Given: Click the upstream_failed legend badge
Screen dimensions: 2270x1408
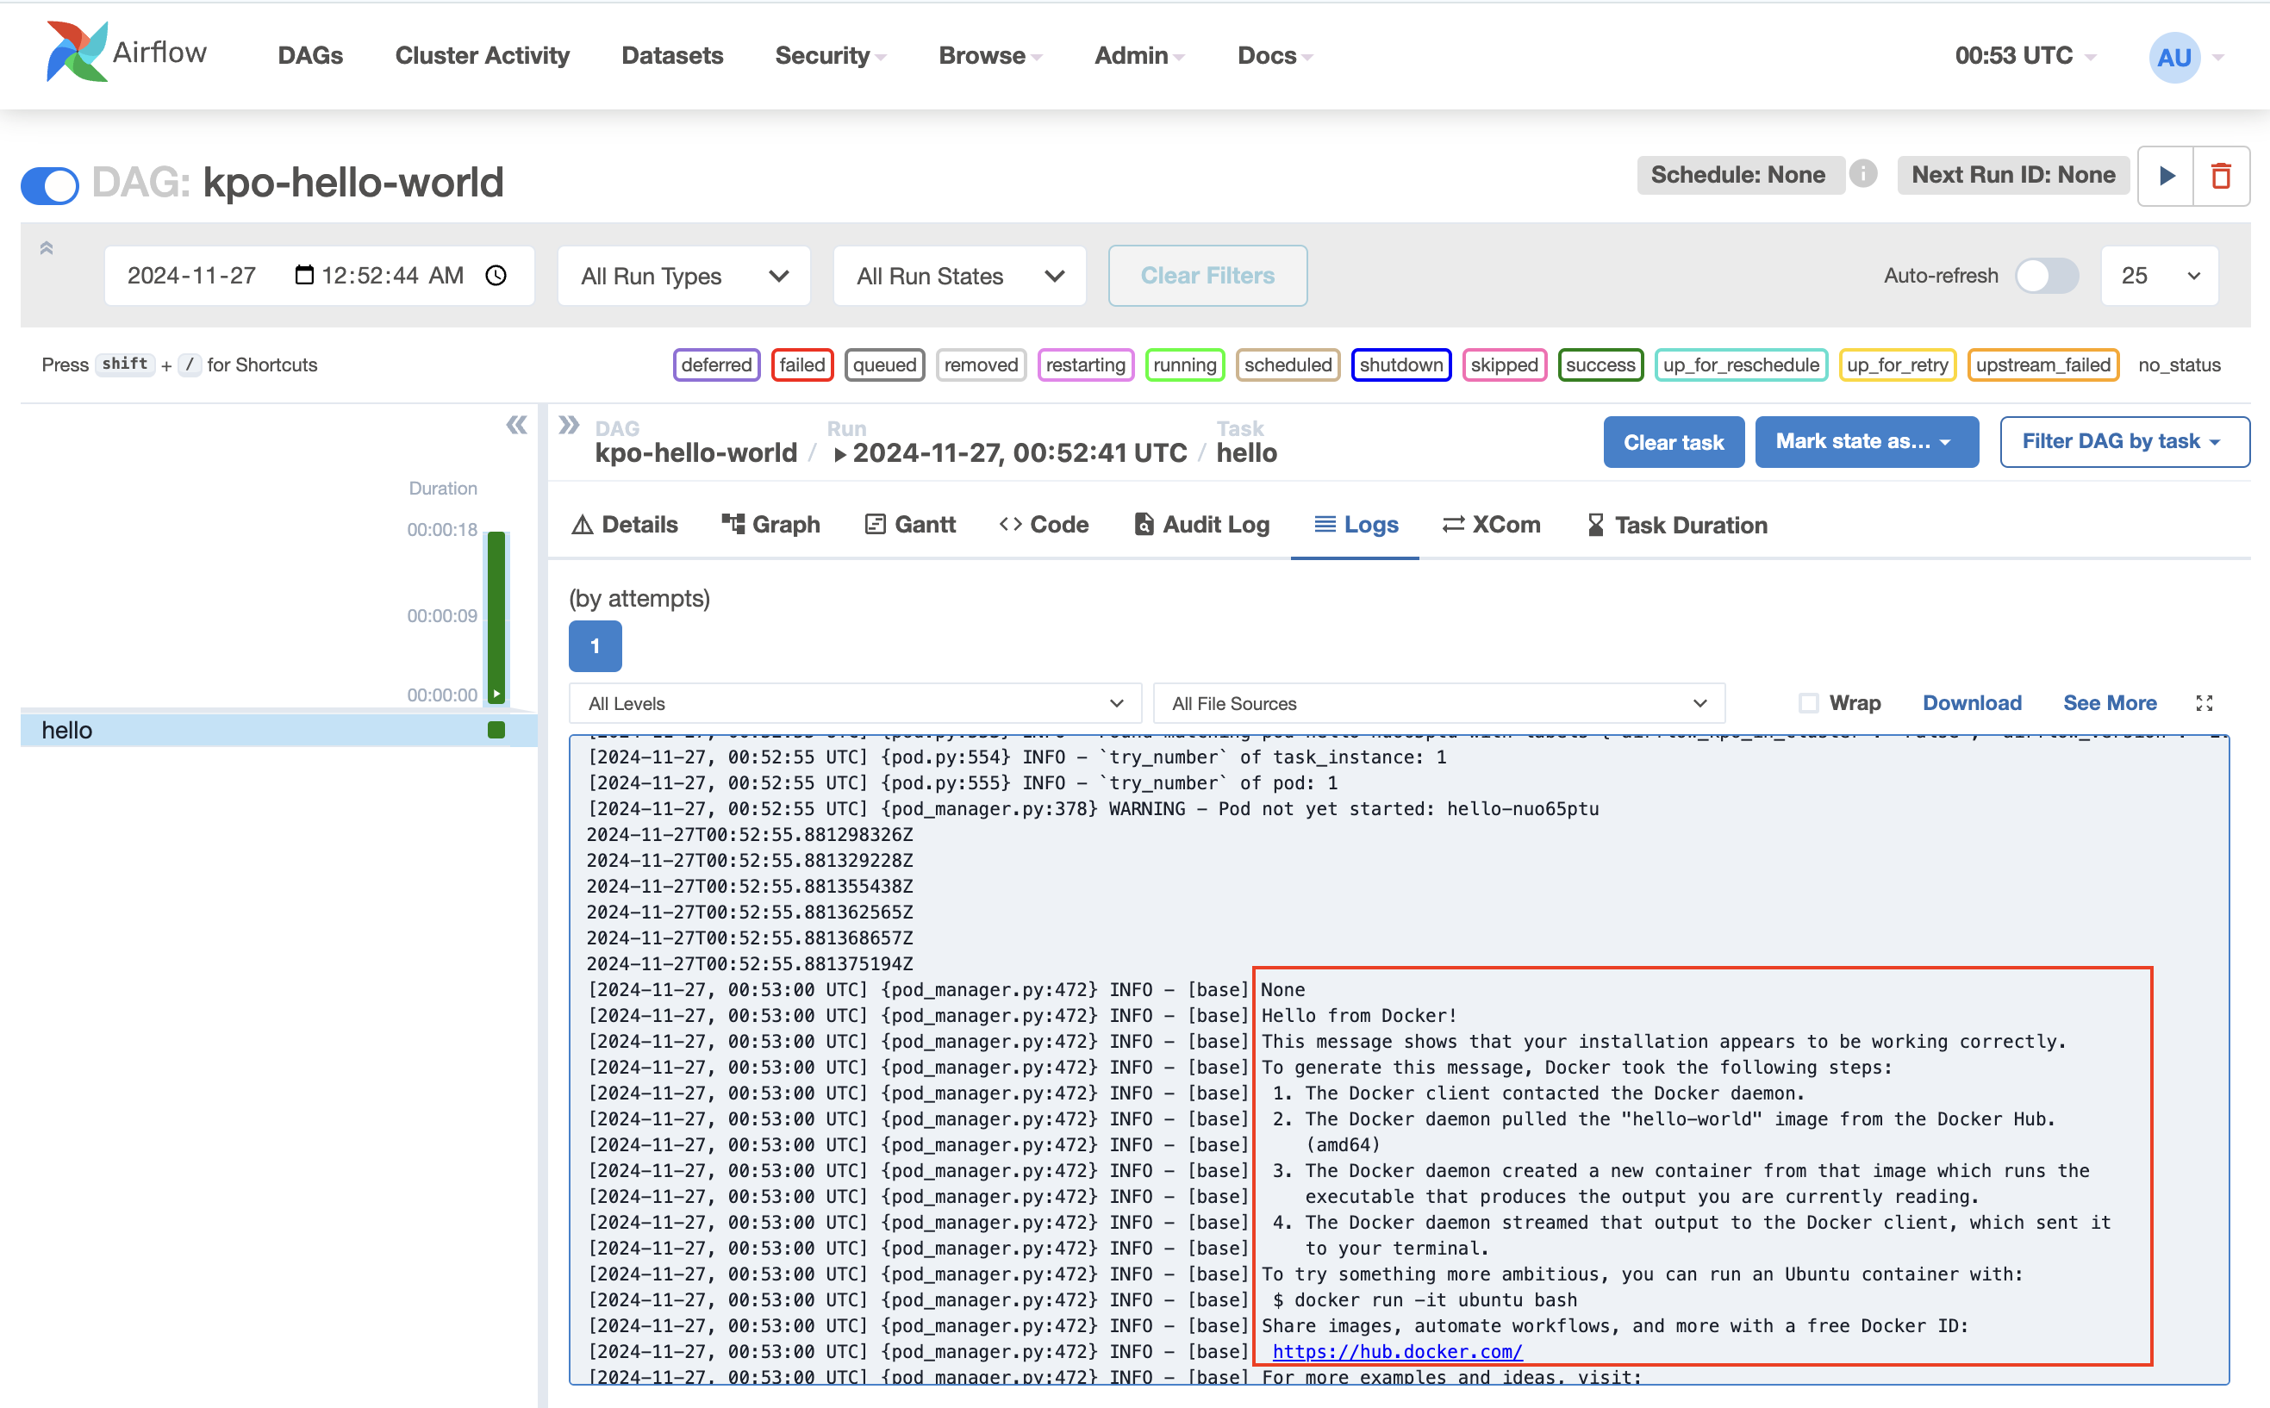Looking at the screenshot, I should pyautogui.click(x=2042, y=365).
